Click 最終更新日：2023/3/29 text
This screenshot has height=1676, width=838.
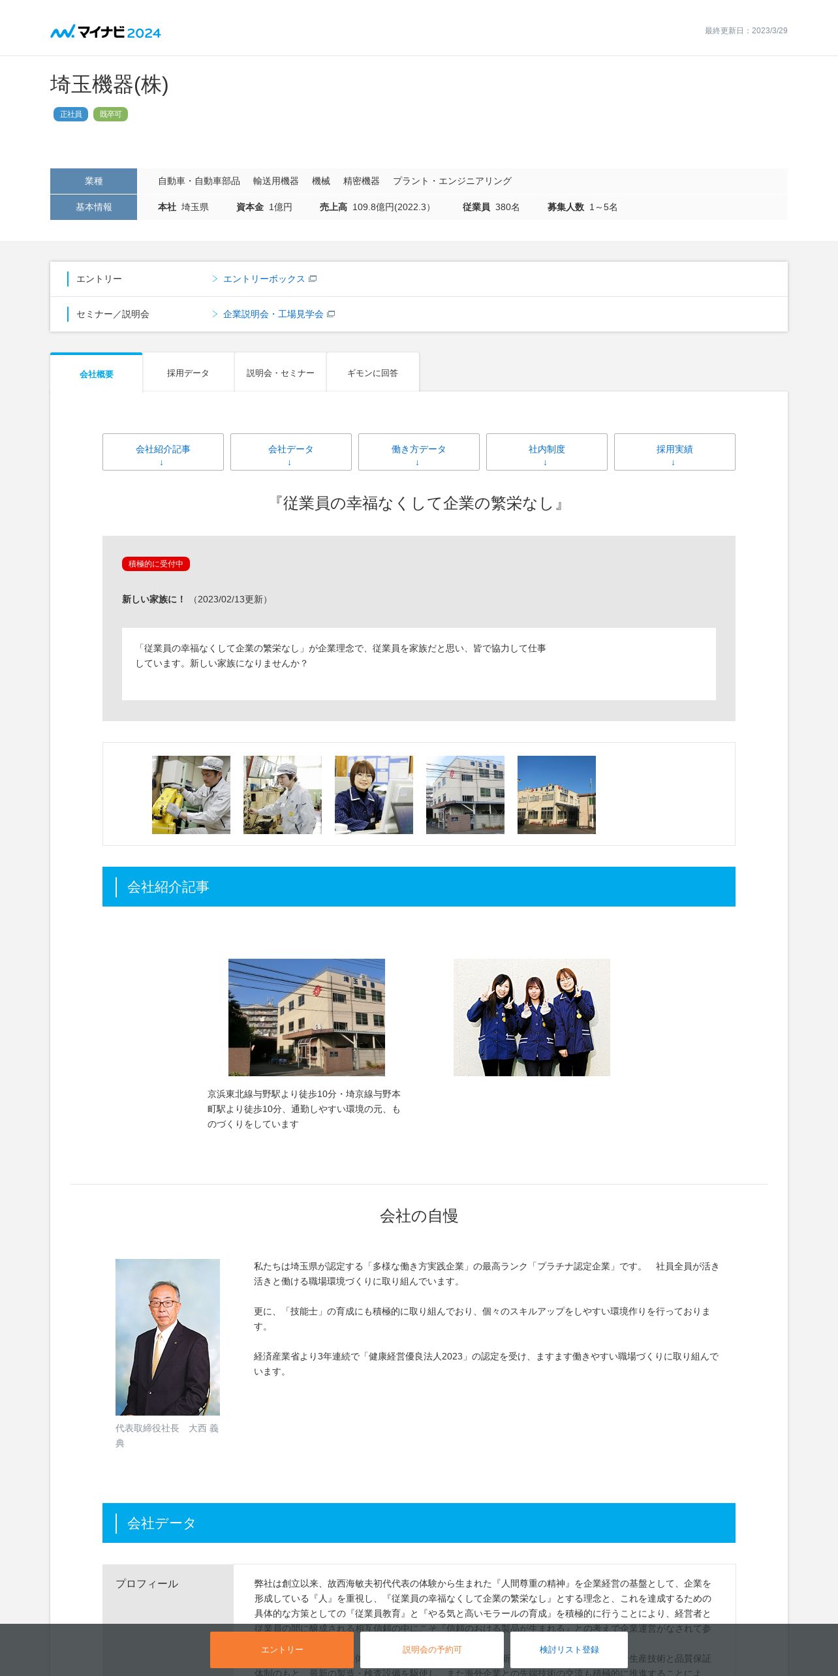pos(746,31)
